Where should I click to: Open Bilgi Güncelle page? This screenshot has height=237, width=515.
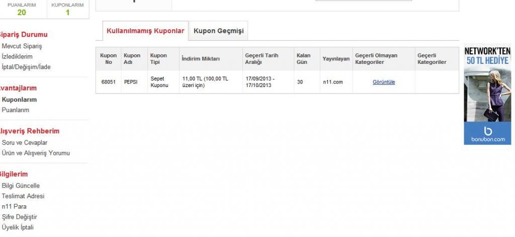[20, 186]
